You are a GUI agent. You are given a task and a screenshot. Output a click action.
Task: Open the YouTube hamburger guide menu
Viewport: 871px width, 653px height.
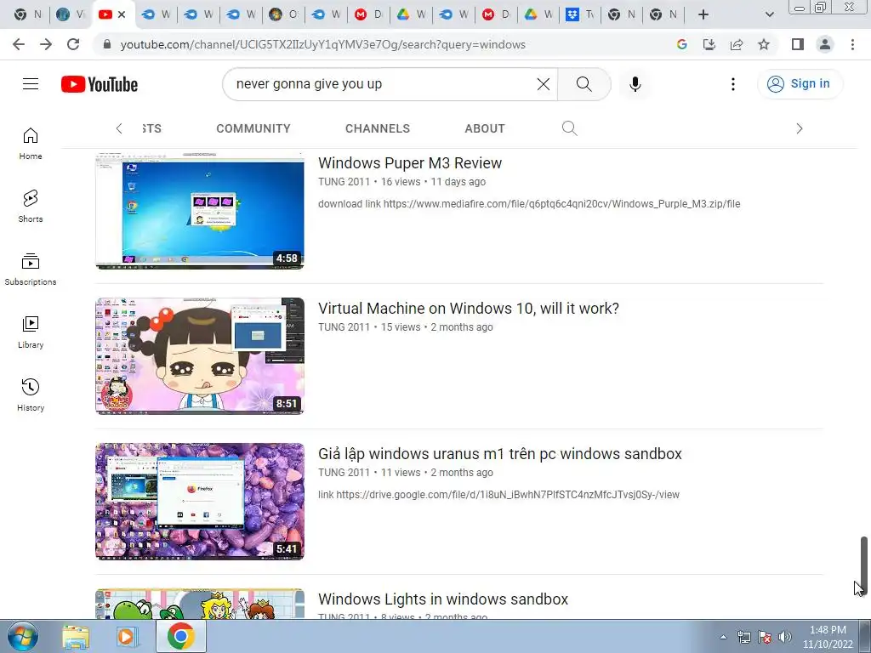pos(31,84)
